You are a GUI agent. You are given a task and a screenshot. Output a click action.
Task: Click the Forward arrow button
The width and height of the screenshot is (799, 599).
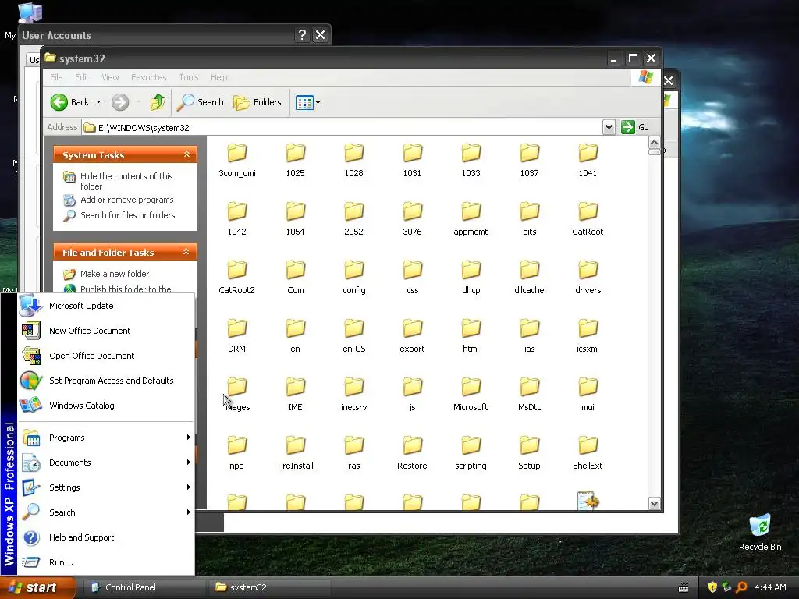120,102
